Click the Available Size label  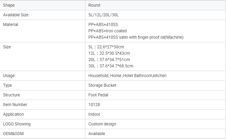point(16,15)
